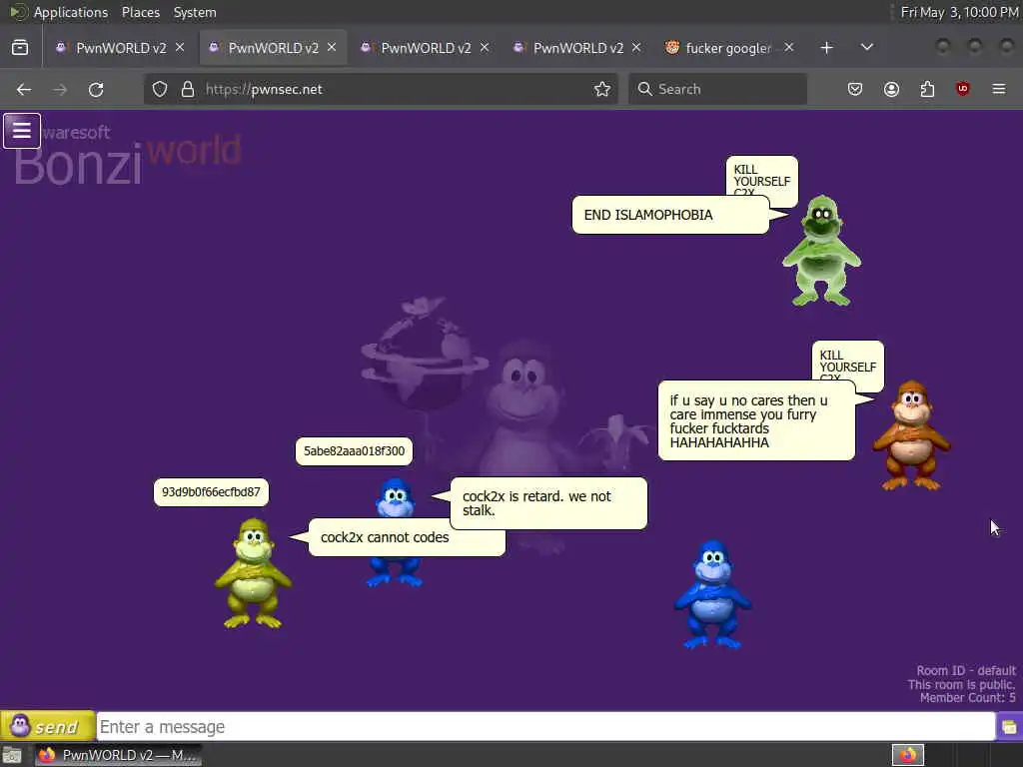Click the Firefox Search box
This screenshot has height=767, width=1023.
click(717, 89)
